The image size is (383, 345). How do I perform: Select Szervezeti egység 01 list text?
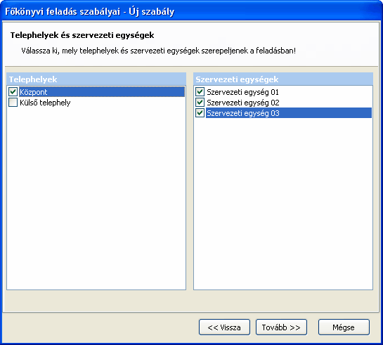(242, 92)
